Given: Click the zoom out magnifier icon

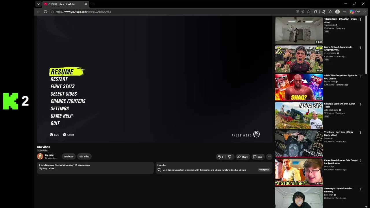Looking at the screenshot, I should (303, 12).
